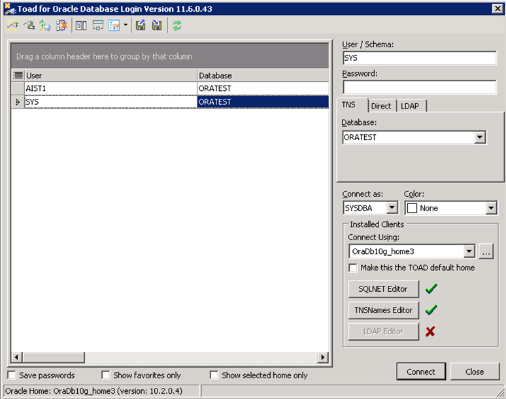Click the green refresh arrows icon

[x=177, y=26]
